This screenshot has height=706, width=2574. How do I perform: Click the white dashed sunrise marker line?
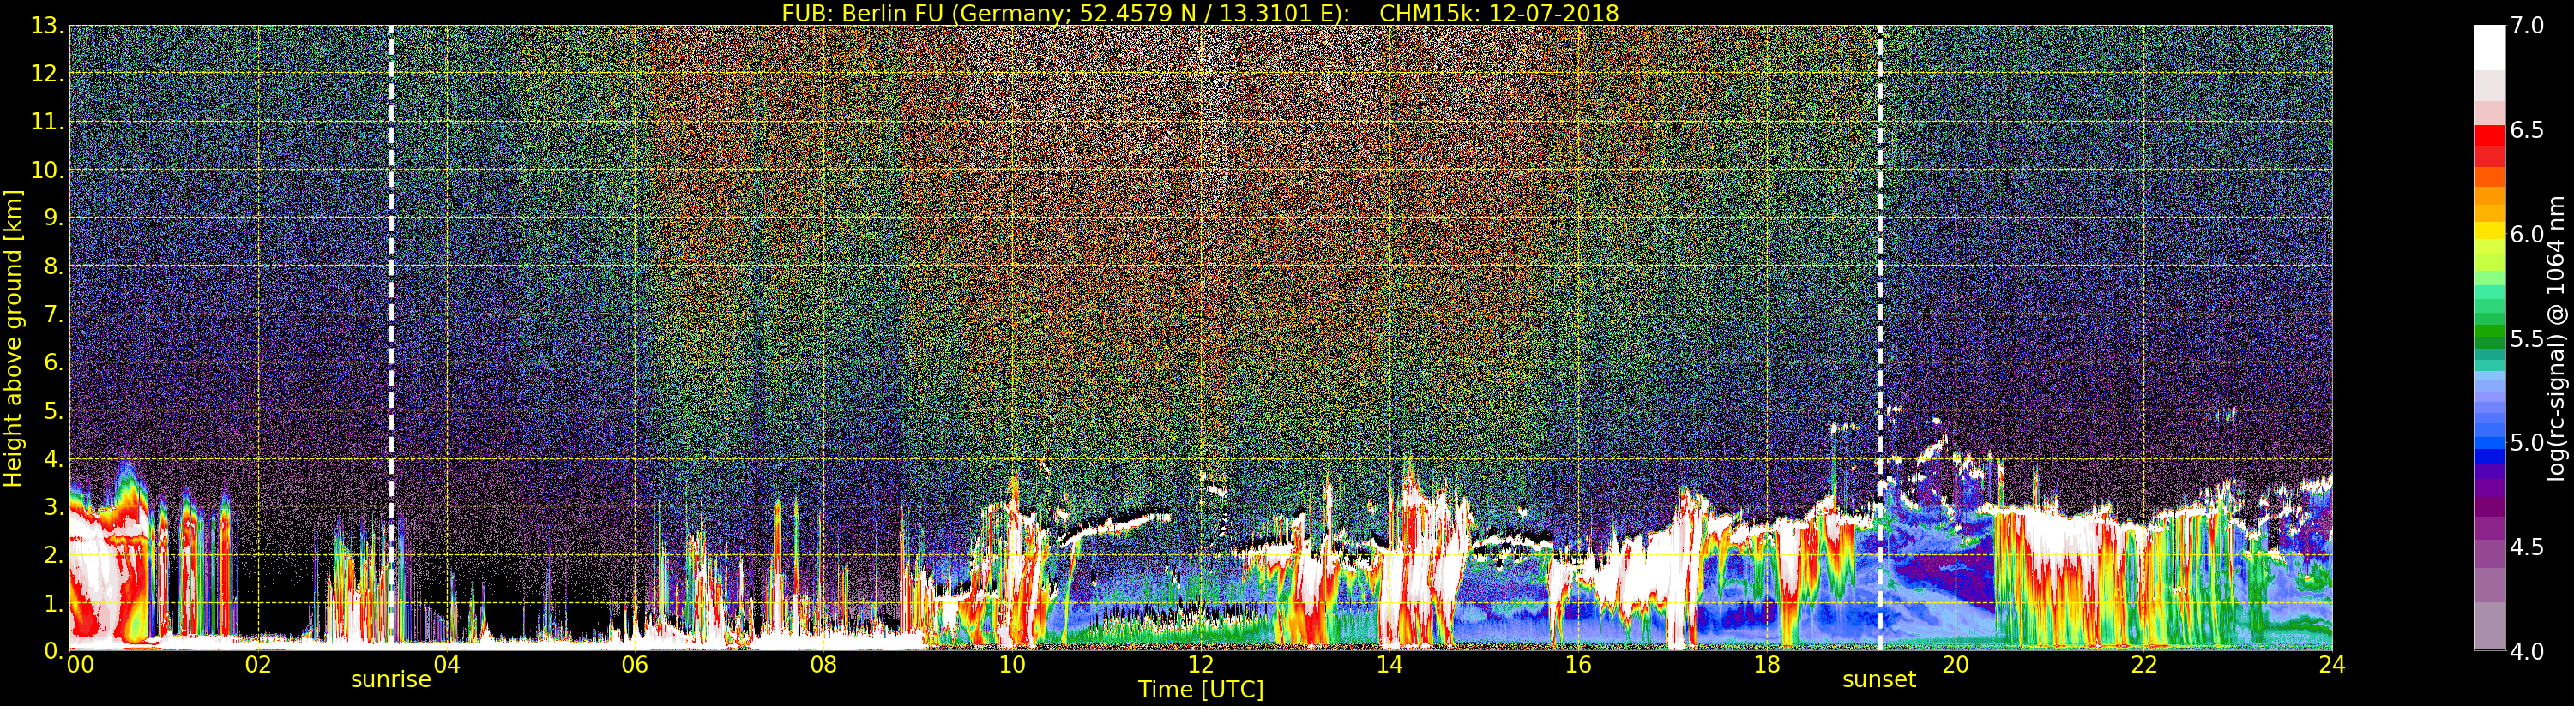coord(391,338)
